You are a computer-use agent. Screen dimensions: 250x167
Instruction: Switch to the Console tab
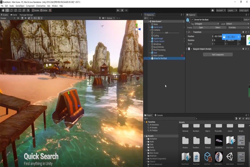click(x=159, y=115)
